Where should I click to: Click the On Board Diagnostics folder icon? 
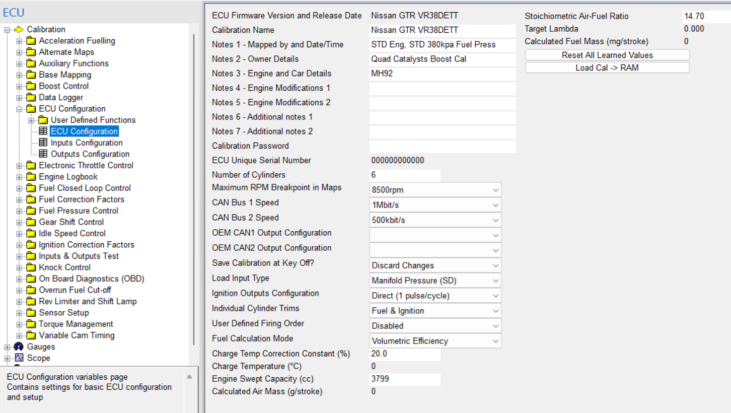(31, 279)
